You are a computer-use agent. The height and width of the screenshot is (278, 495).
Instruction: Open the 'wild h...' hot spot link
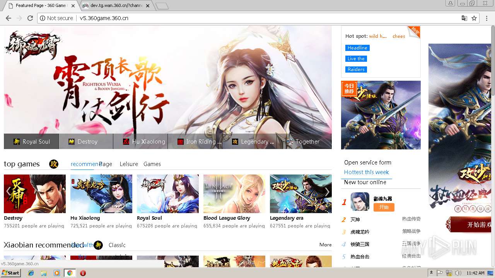[x=378, y=36]
